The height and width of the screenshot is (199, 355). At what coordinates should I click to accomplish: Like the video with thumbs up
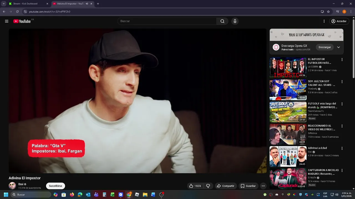pos(195,186)
